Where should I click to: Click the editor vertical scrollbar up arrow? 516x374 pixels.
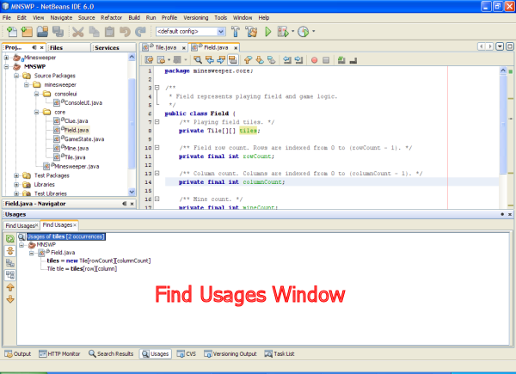(x=503, y=71)
